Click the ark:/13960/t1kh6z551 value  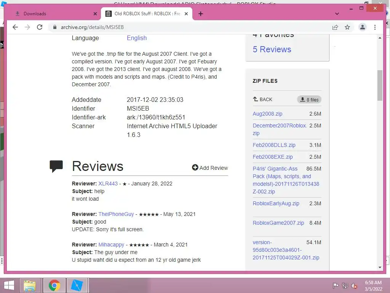pos(156,117)
